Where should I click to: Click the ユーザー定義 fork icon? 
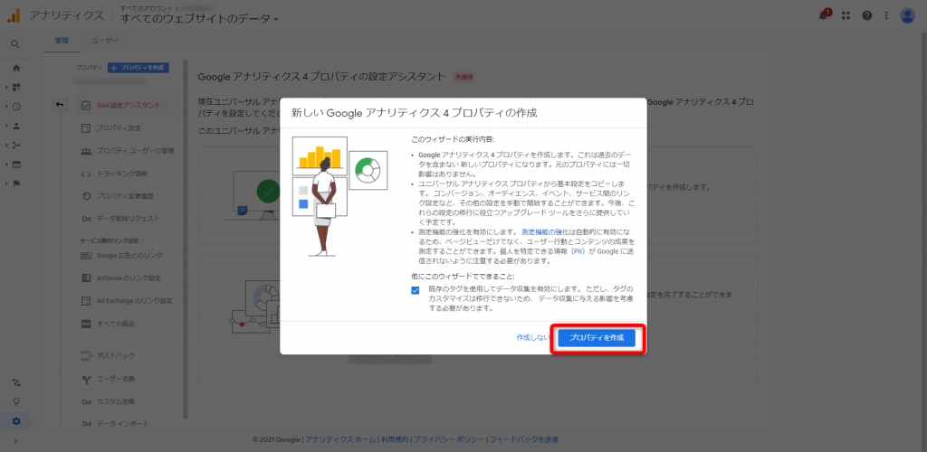coord(86,378)
